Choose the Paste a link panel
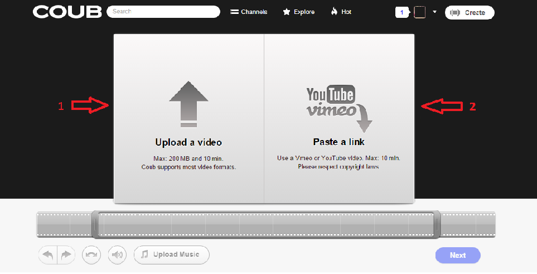Screen dimensions: 537x274 click(x=339, y=118)
